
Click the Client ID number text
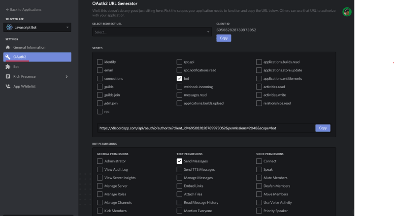pos(236,30)
